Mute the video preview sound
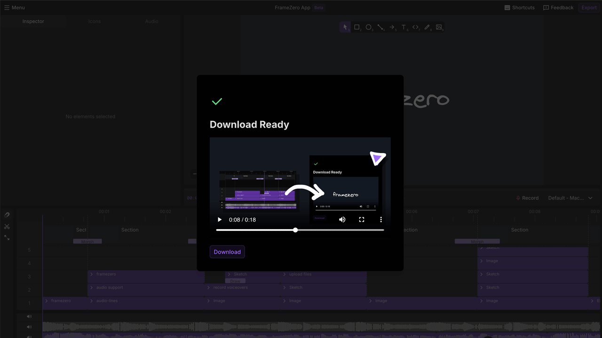Screen dimensions: 602x338 [342, 219]
